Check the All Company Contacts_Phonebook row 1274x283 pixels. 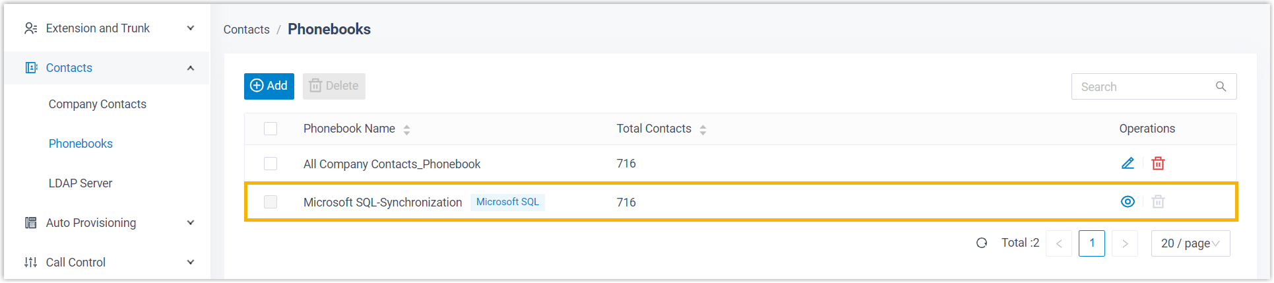tap(271, 164)
